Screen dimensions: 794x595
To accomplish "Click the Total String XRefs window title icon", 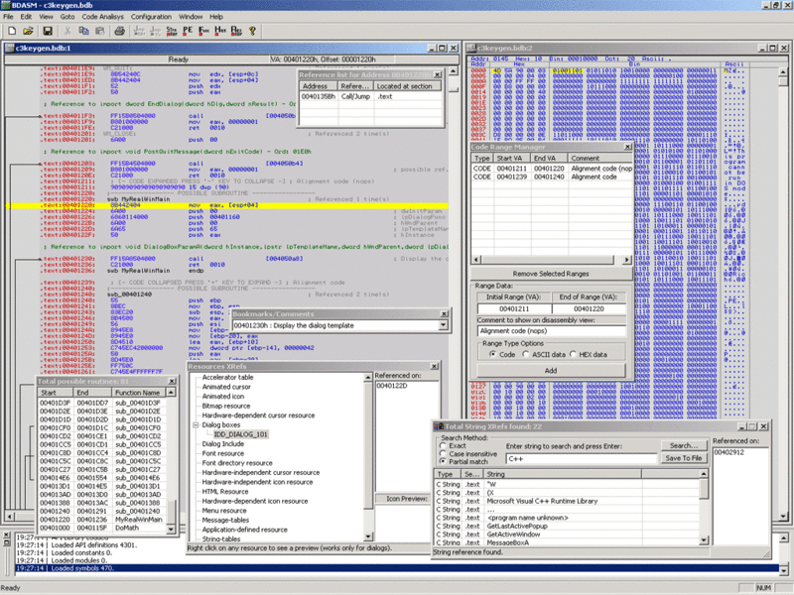I will [439, 426].
